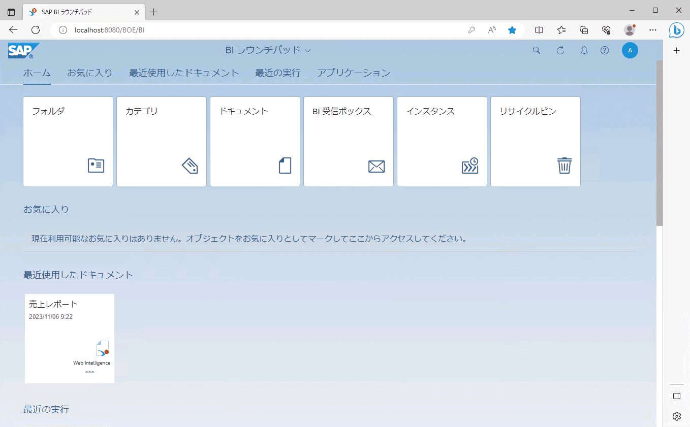Select the アプリケーション tab
Viewport: 690px width, 427px height.
pos(354,73)
